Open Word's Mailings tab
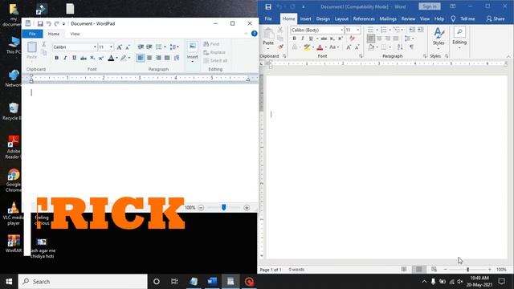Viewport: 514px width, 289px height. [388, 19]
